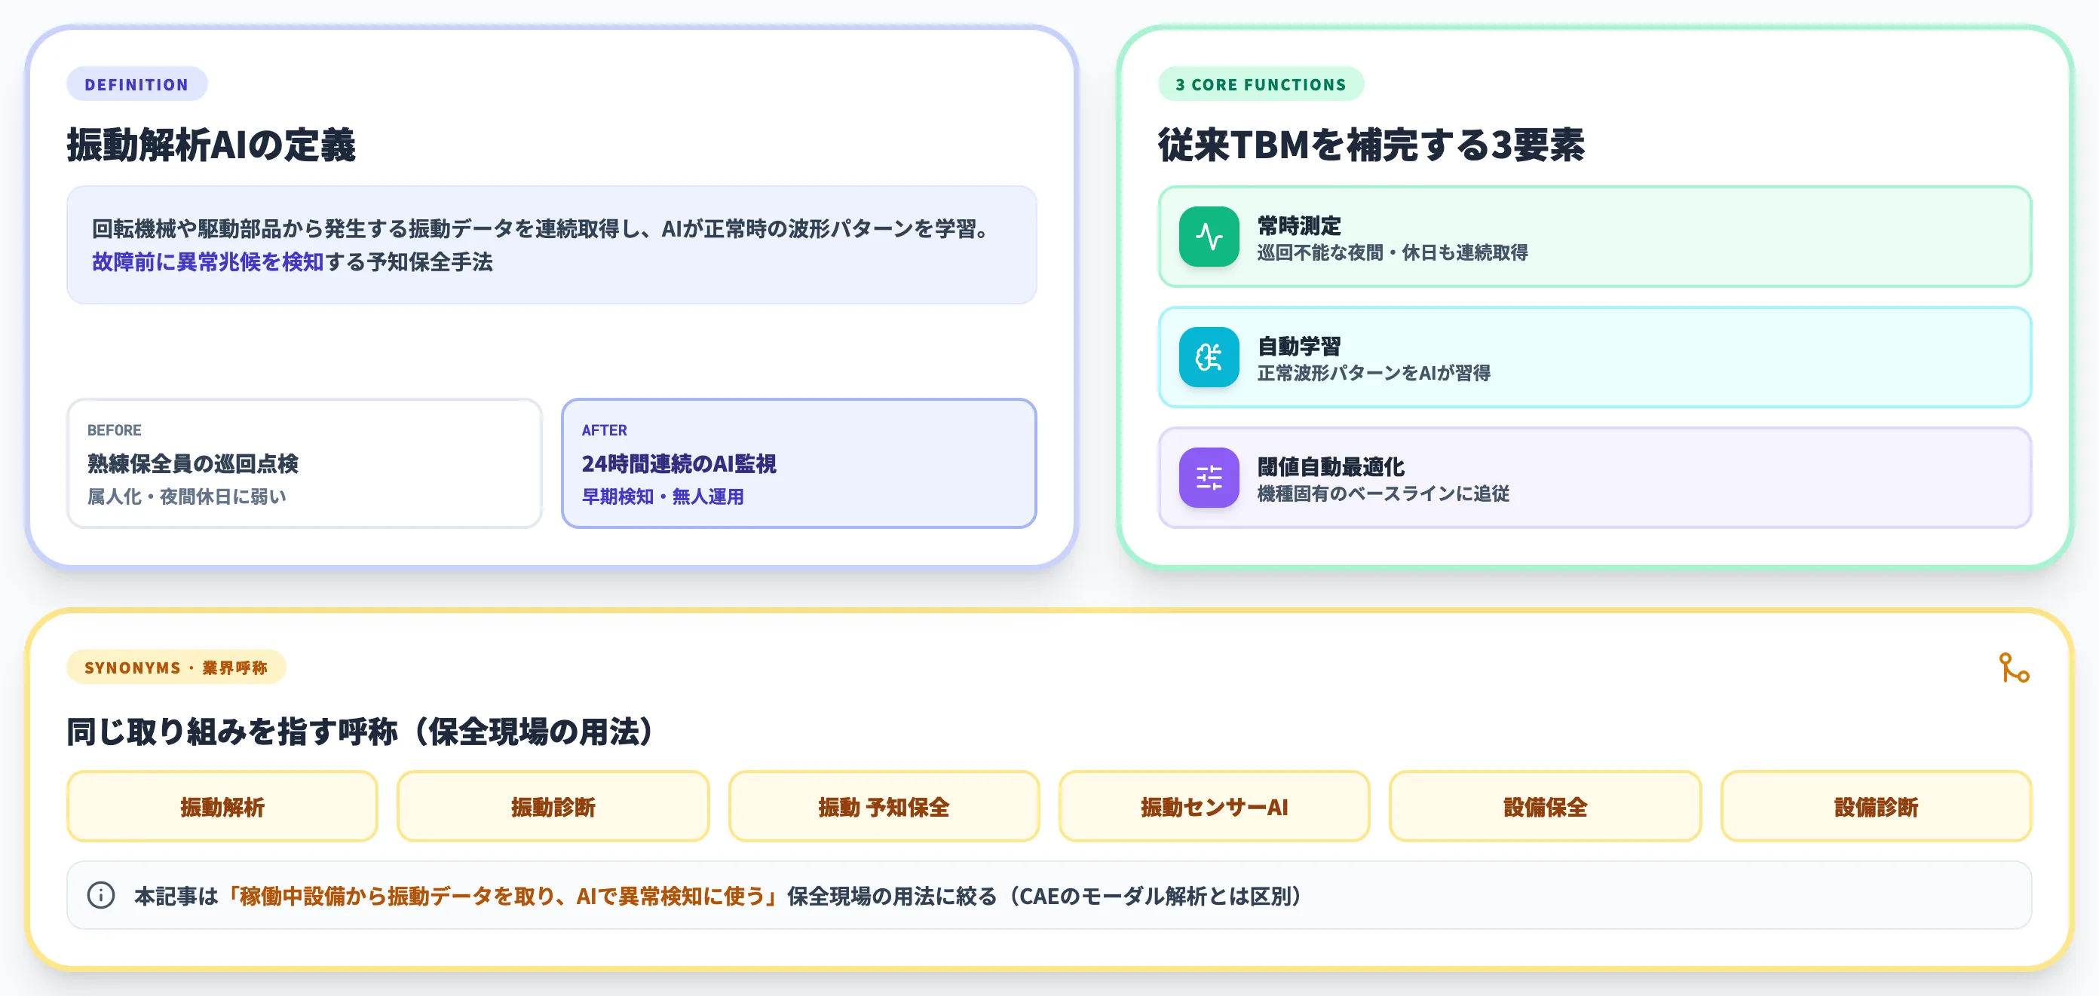2099x996 pixels.
Task: Click the green waveform icon beside 常時測定
Action: coord(1209,237)
